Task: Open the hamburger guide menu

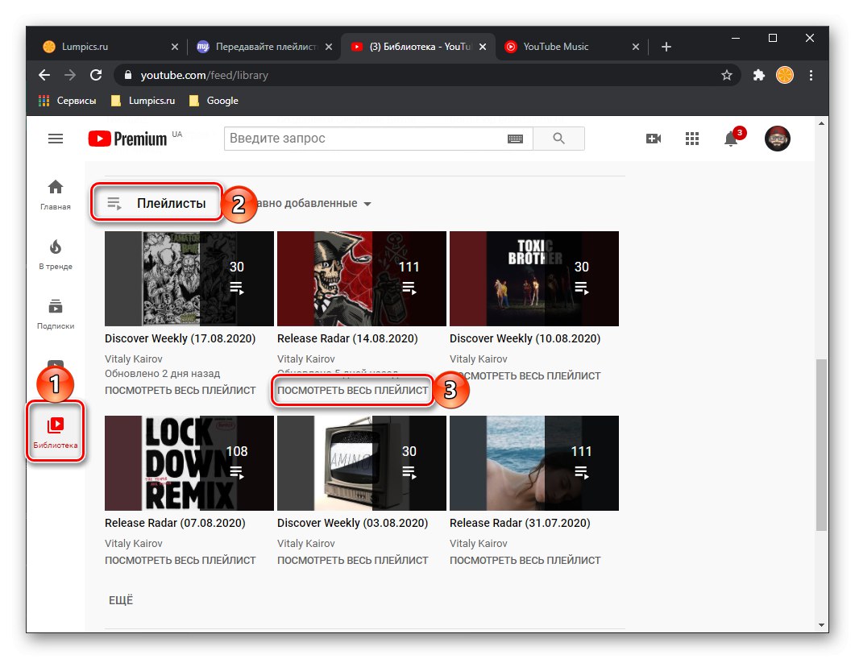Action: [x=56, y=139]
